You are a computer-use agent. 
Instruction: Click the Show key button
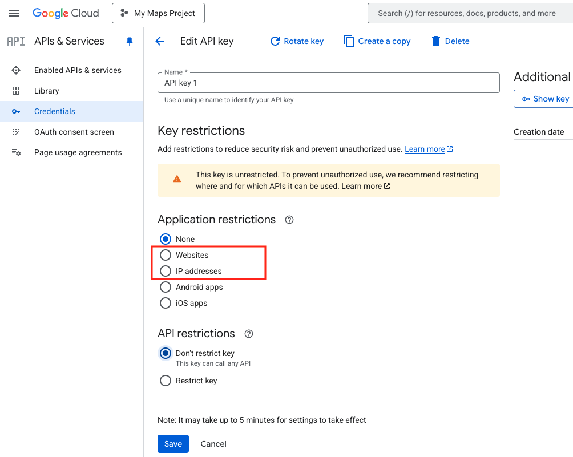545,99
